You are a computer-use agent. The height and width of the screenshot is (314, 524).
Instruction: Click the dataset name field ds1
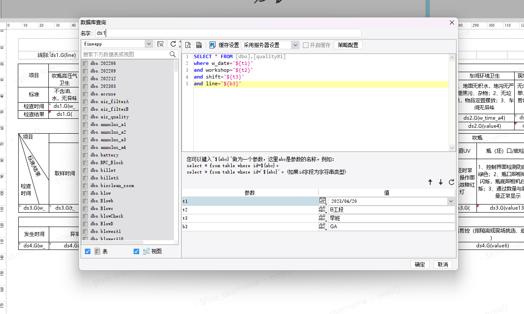(x=228, y=33)
